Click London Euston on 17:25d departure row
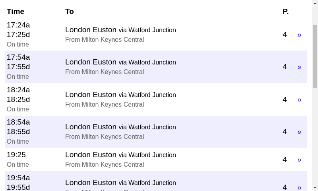This screenshot has height=191, width=318. pos(91,30)
